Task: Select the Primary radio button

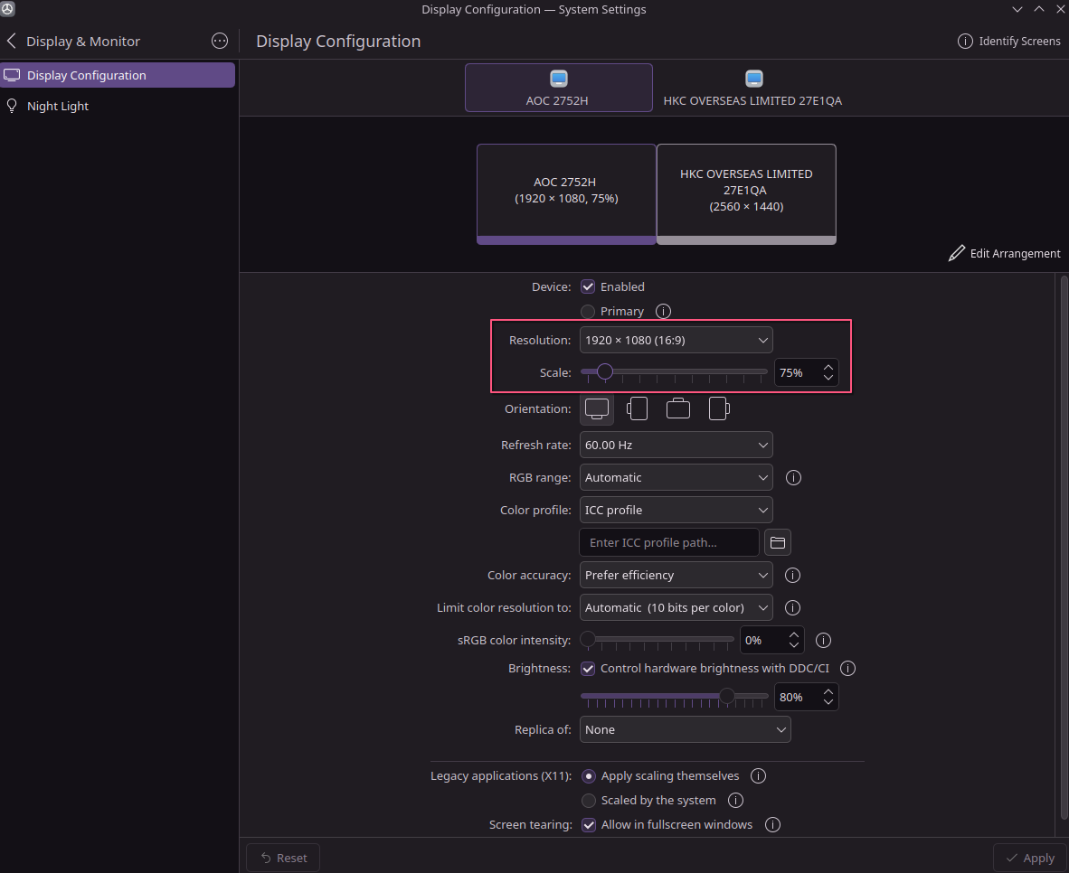Action: point(588,312)
